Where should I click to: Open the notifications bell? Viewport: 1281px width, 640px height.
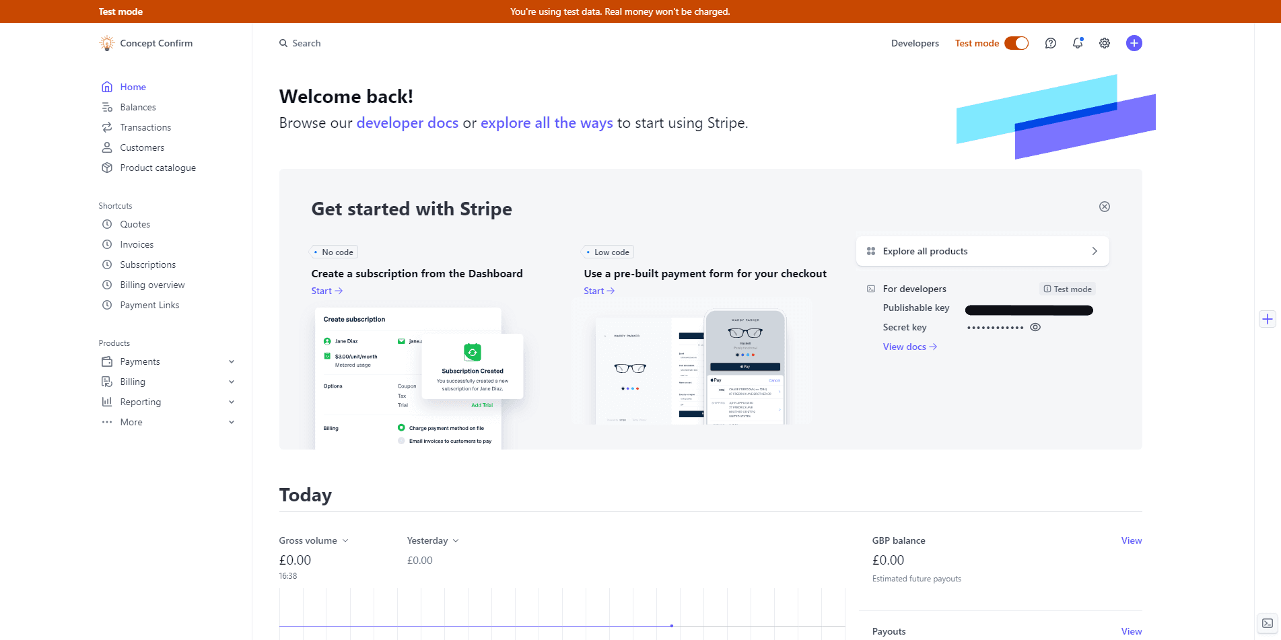pos(1078,43)
